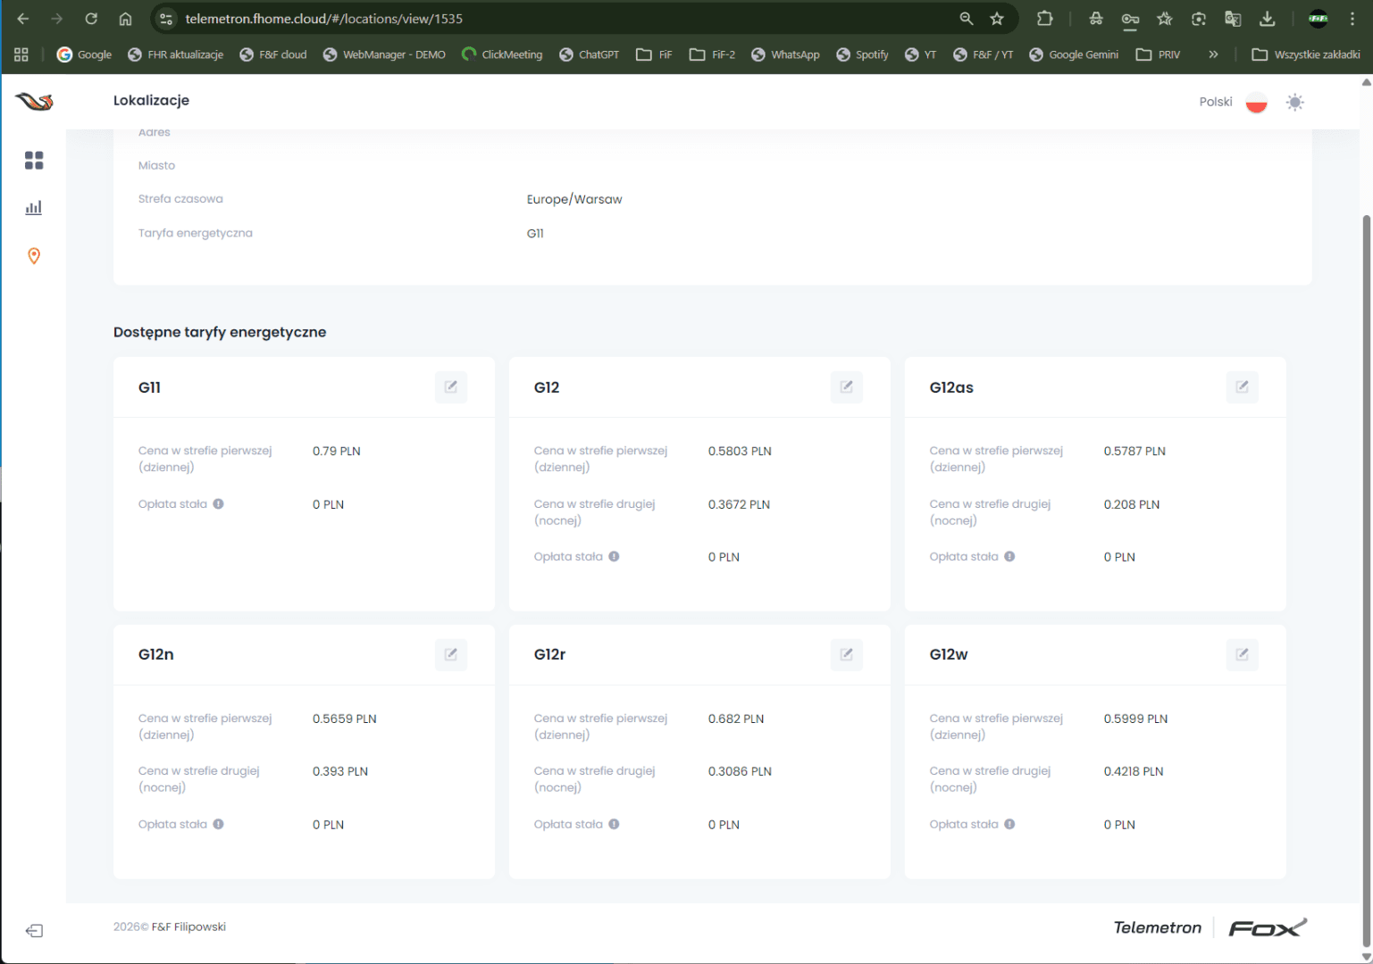This screenshot has height=964, width=1373.
Task: Toggle the light/dark theme sun icon
Action: click(1294, 103)
